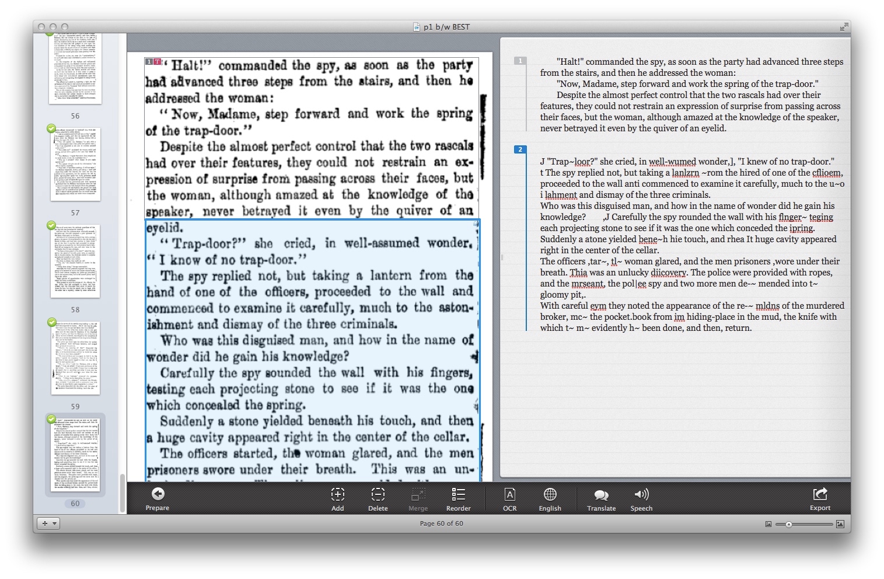Click the Delete region icon
The image size is (884, 579).
pos(378,494)
